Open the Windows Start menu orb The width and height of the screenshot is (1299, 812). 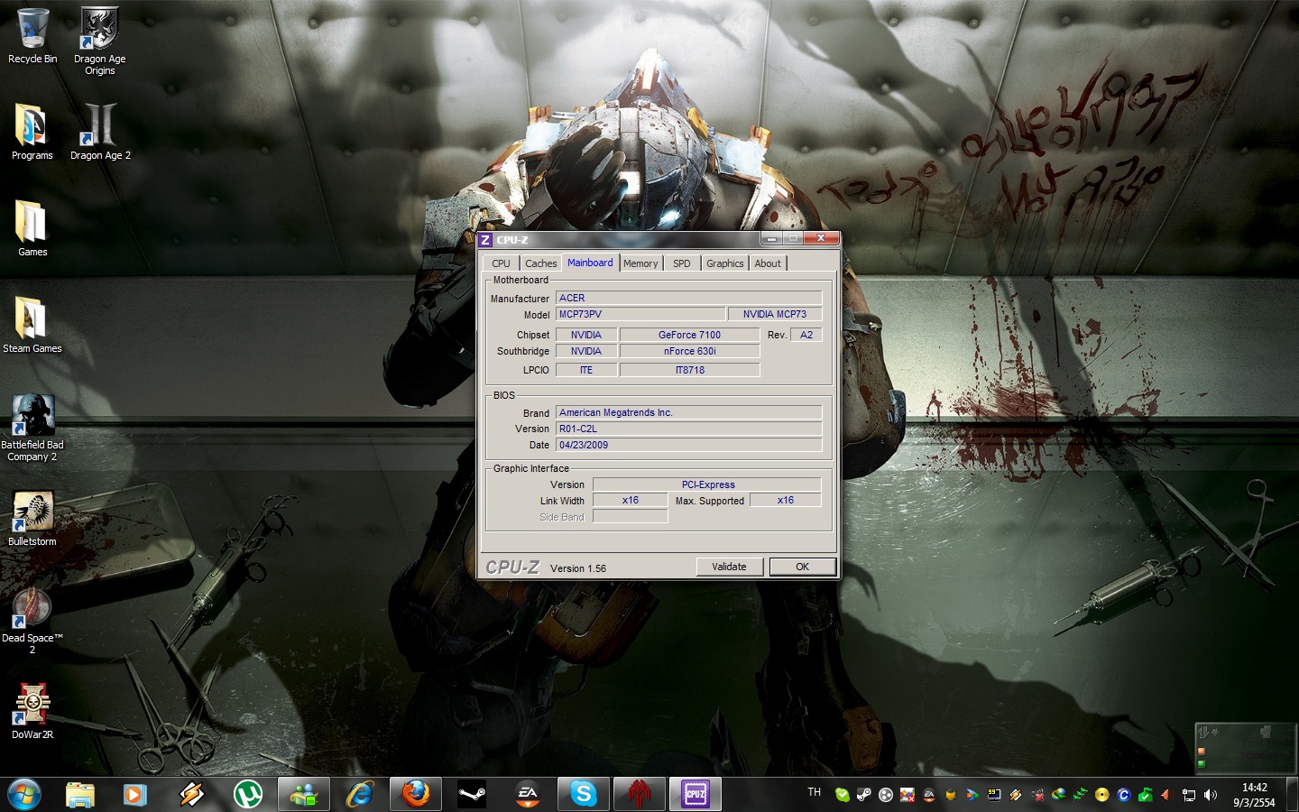[24, 794]
